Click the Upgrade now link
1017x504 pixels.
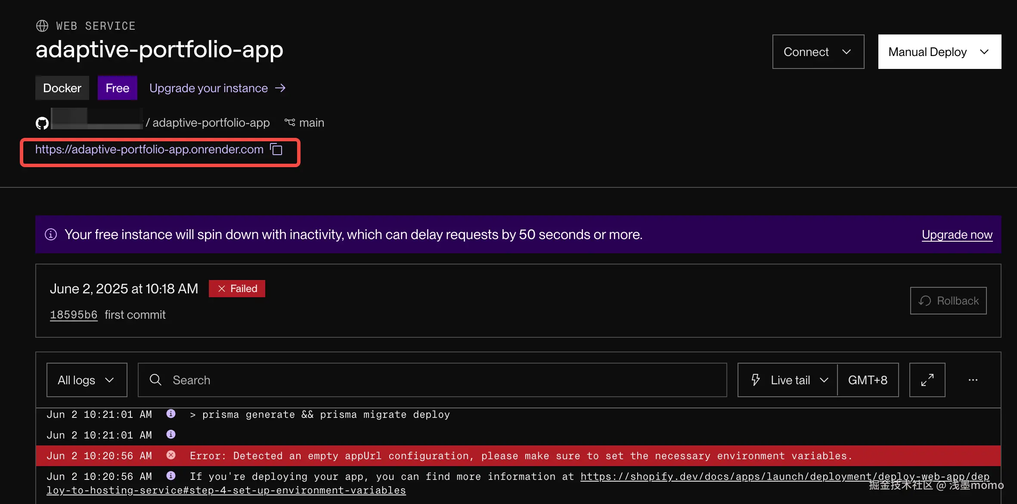pos(957,235)
